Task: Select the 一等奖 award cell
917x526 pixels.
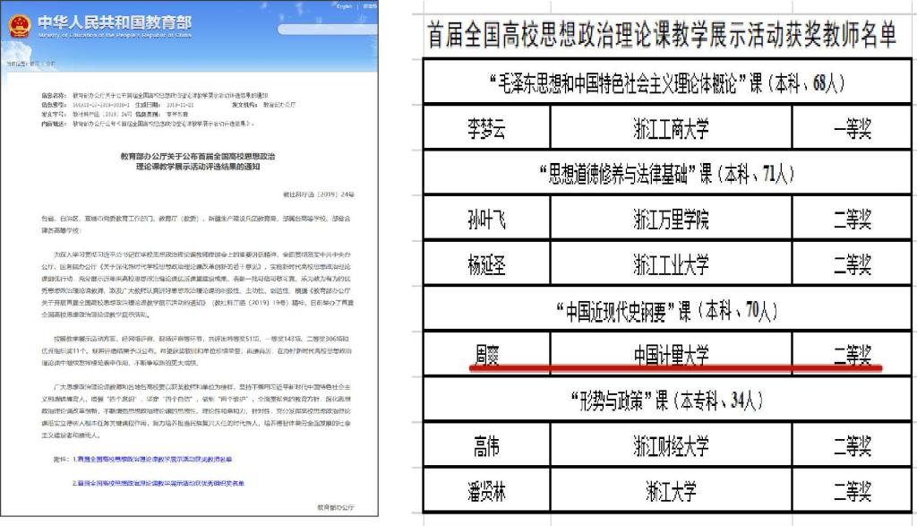Action: point(852,128)
